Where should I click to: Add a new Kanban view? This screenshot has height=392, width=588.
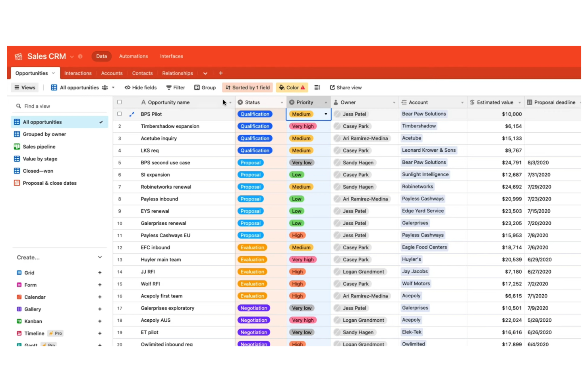pyautogui.click(x=100, y=321)
